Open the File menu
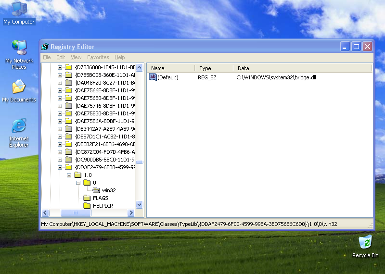Screen dimensions: 385x274 pyautogui.click(x=47, y=57)
